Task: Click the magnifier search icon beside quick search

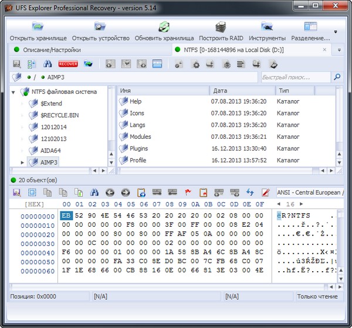Action: [337, 77]
